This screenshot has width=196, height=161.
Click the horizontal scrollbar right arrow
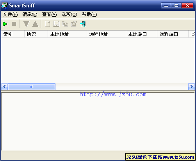[191, 87]
